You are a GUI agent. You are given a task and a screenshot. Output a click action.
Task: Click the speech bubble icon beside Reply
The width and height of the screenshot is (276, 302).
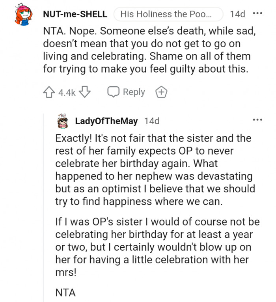pos(114,92)
